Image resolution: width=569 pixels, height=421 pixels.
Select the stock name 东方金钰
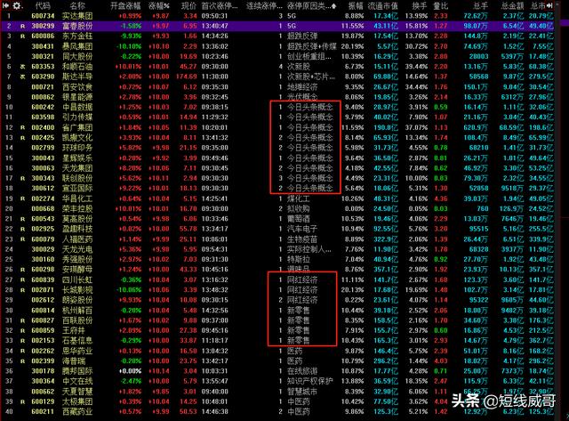pos(77,36)
